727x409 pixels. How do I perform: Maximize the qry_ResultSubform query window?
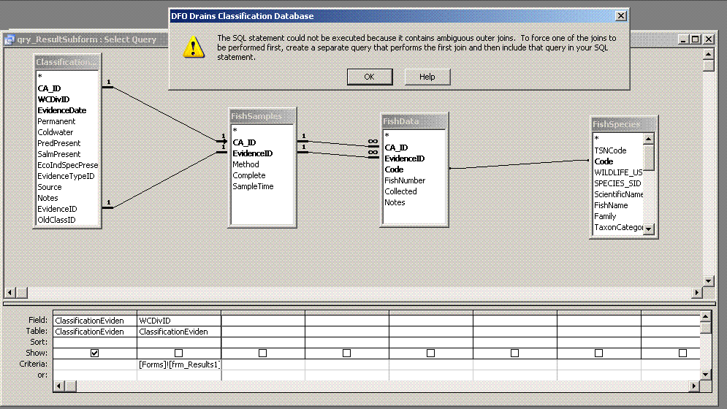pyautogui.click(x=695, y=39)
